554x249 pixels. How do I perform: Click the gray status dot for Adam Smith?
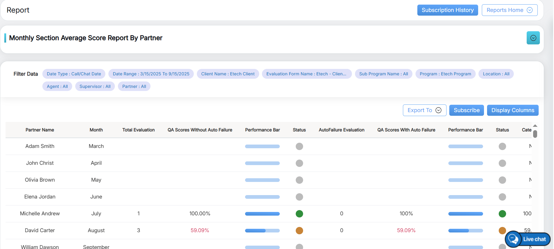tap(299, 146)
